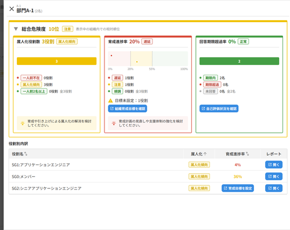Click the 部門A-1 title text
Viewport: 290px width, 230px height.
click(x=25, y=10)
